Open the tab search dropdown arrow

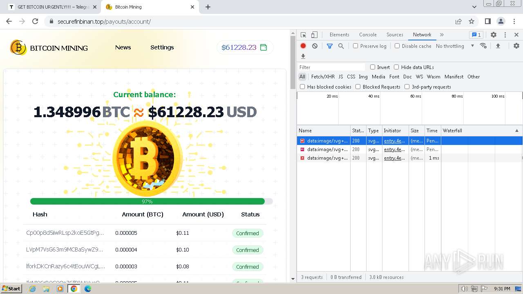click(474, 7)
